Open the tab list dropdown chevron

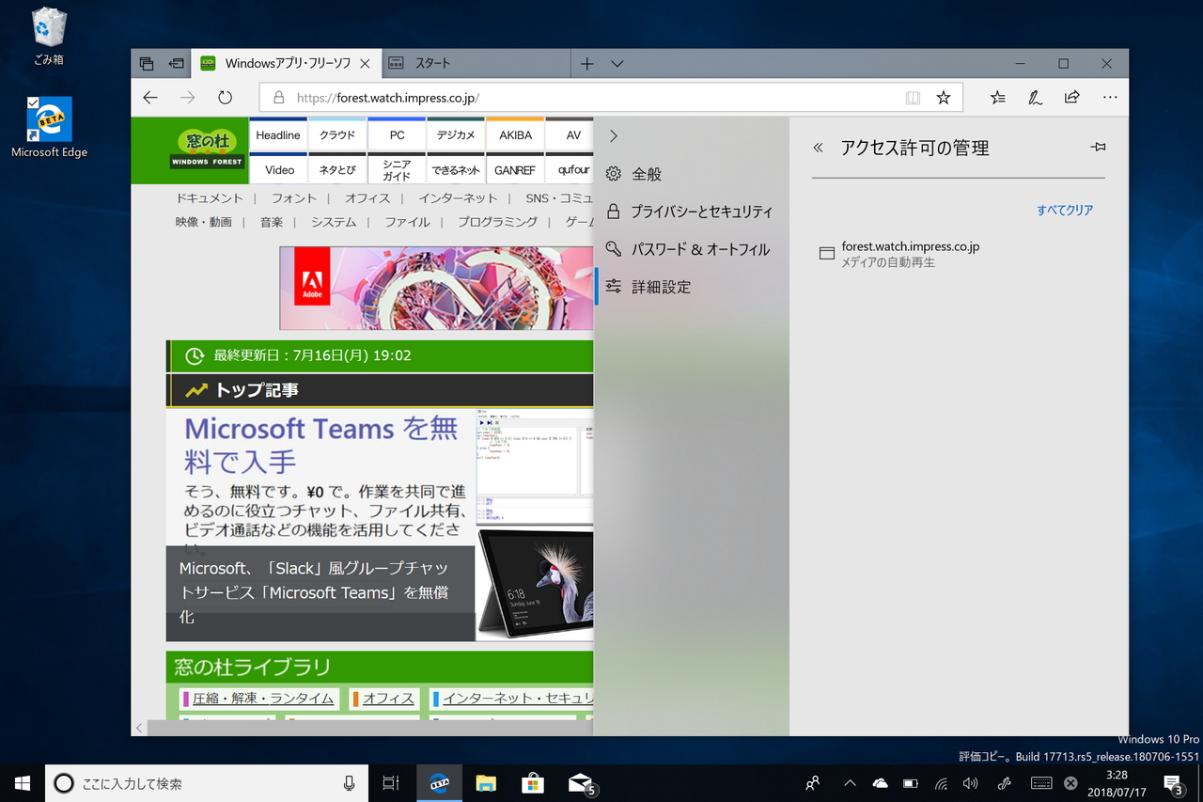(617, 63)
